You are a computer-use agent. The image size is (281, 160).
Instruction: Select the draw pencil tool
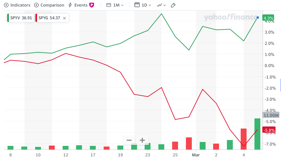173,5
